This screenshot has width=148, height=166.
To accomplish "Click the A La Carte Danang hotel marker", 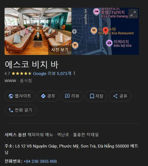I will click(x=96, y=12).
